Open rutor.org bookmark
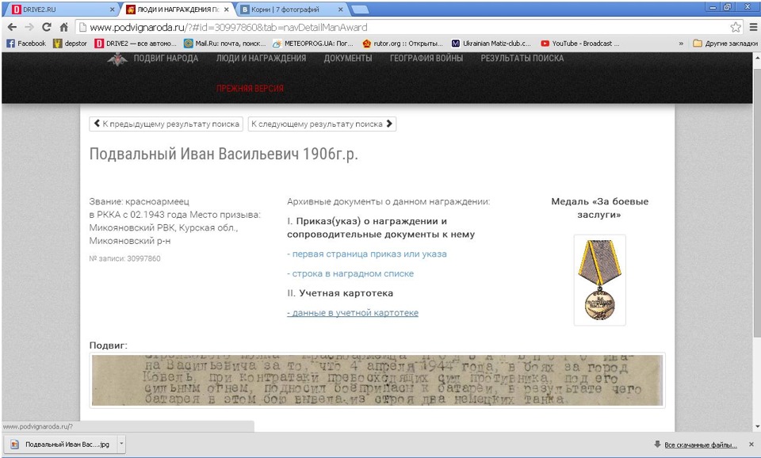The height and width of the screenshot is (458, 761). coord(403,43)
